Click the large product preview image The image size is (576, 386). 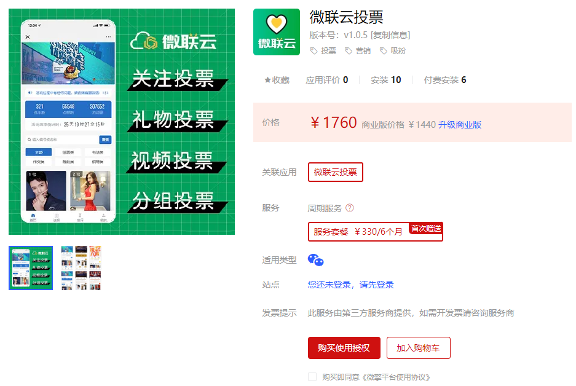(122, 122)
